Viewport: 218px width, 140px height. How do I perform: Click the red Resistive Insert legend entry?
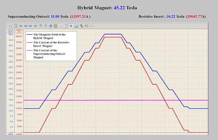52,44
